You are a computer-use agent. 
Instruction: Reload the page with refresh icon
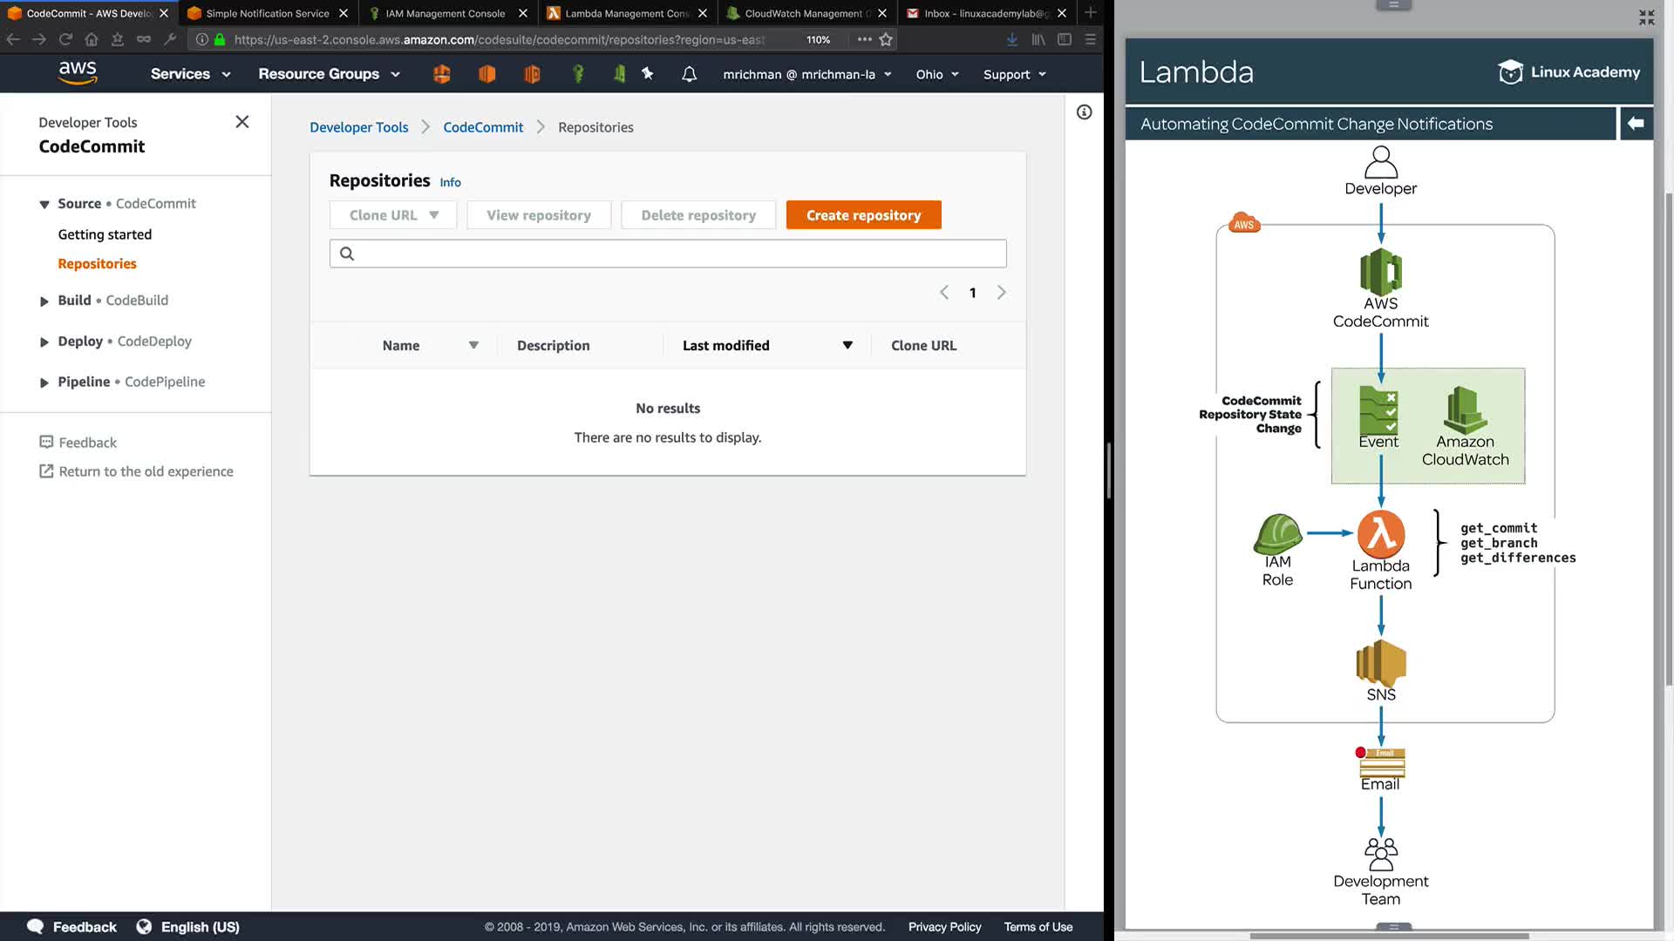tap(65, 39)
